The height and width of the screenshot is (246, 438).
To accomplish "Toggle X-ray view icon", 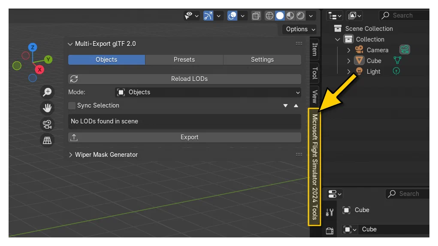I will pyautogui.click(x=256, y=15).
